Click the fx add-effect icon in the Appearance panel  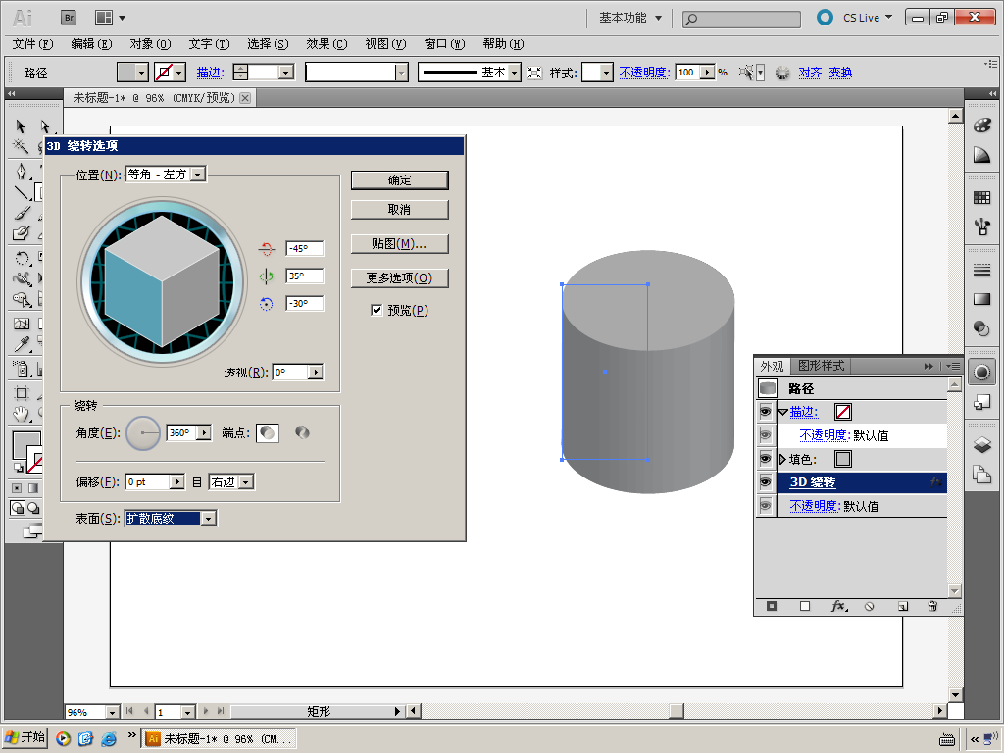[x=838, y=607]
